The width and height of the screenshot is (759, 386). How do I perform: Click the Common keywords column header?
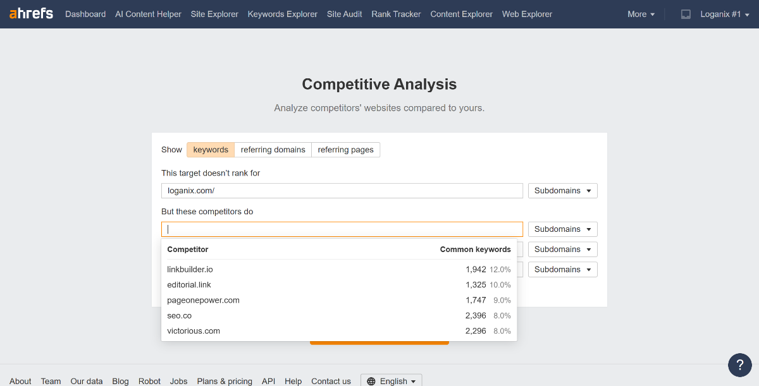(476, 250)
